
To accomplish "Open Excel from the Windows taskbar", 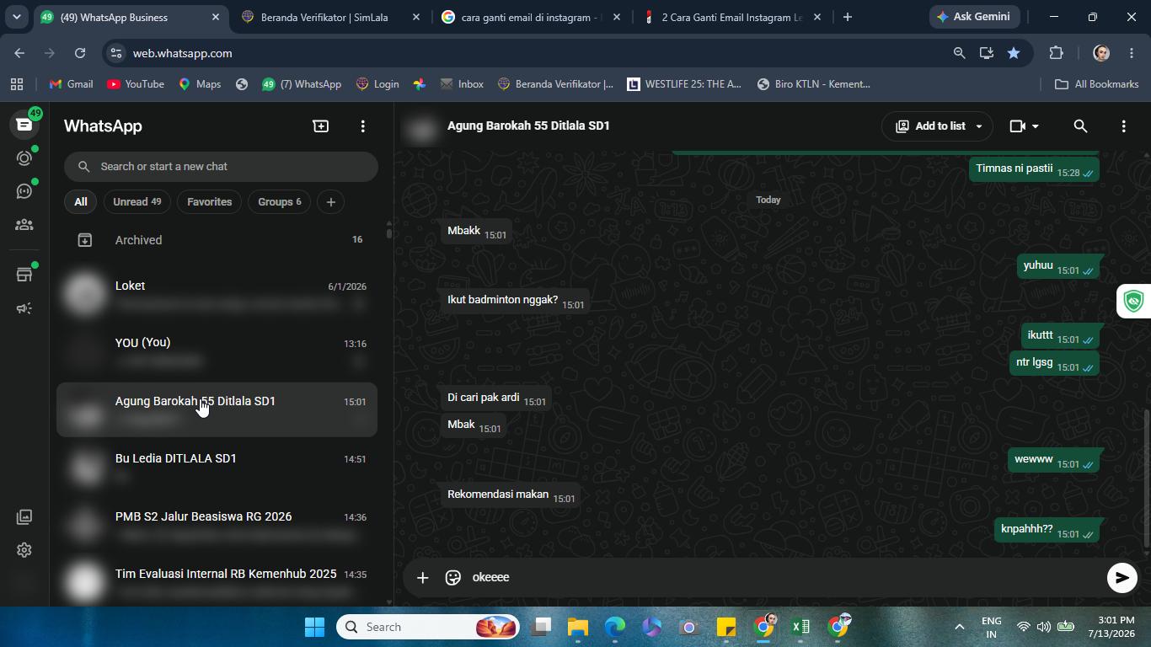I will pyautogui.click(x=800, y=627).
